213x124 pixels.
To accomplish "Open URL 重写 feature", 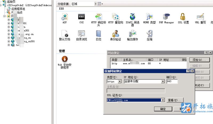I will coord(200,18).
